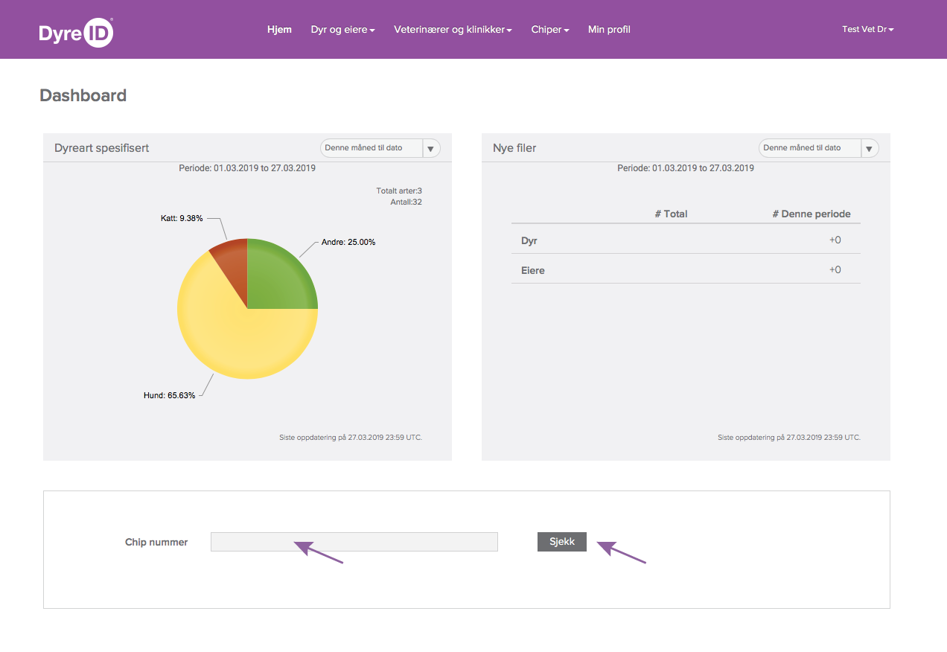Go to the Hjem page

coord(279,30)
